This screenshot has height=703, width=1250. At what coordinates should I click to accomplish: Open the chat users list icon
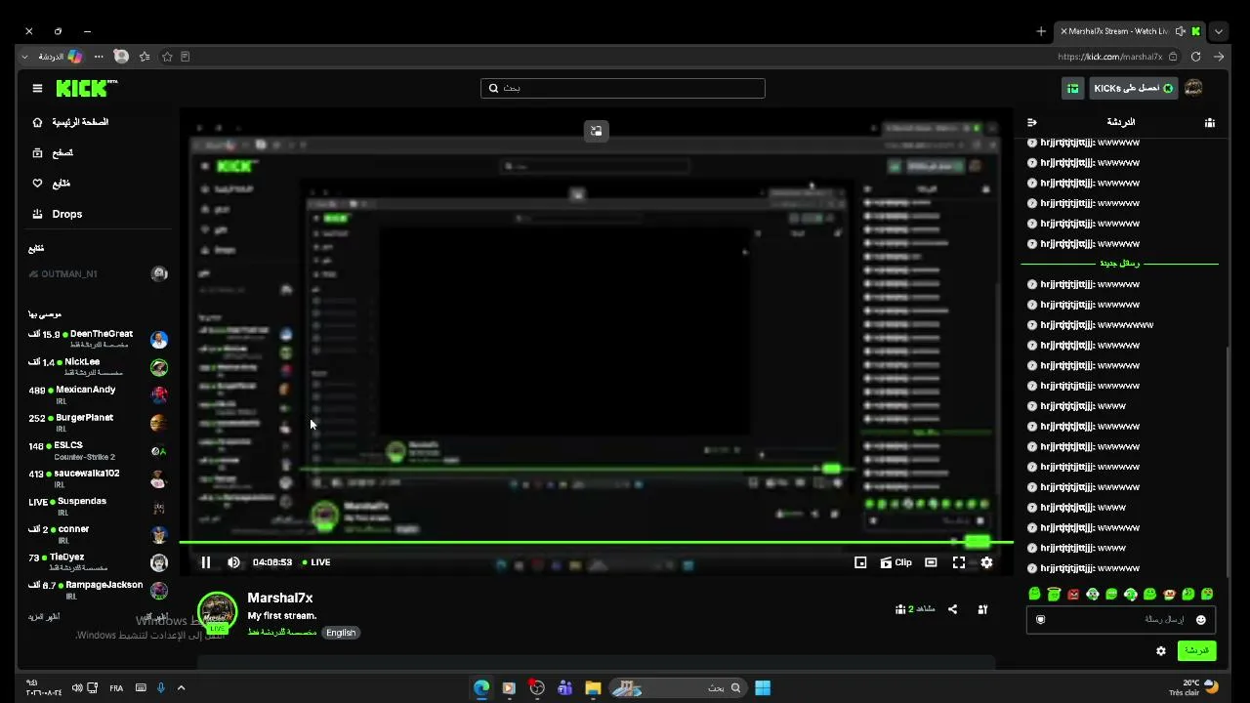pyautogui.click(x=1209, y=122)
